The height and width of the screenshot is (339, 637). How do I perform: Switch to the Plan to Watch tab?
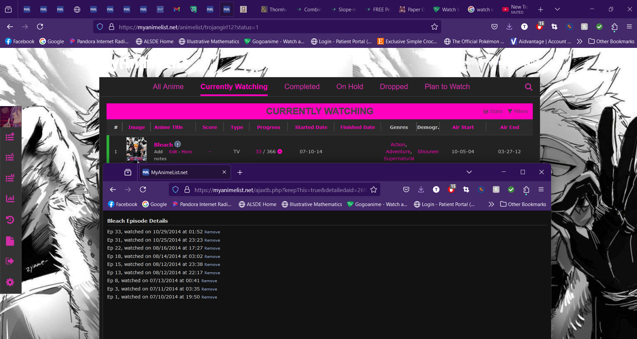pyautogui.click(x=447, y=87)
